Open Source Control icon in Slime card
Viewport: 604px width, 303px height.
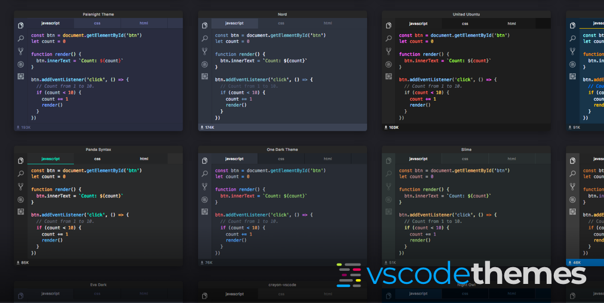click(x=389, y=186)
